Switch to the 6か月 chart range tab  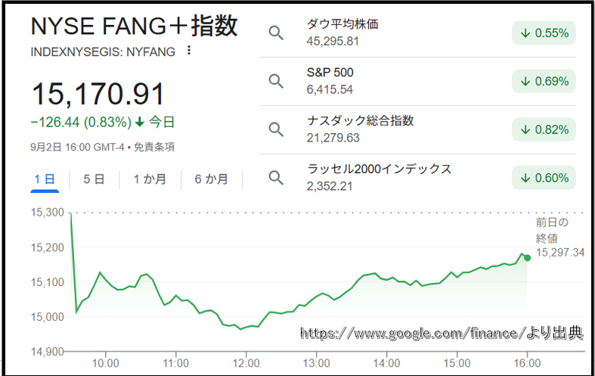click(x=212, y=179)
